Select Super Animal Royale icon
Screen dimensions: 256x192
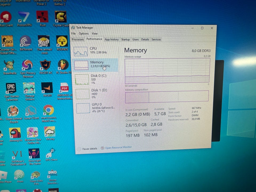[x=14, y=114]
